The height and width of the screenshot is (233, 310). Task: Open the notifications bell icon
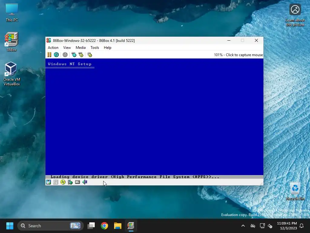pyautogui.click(x=302, y=226)
